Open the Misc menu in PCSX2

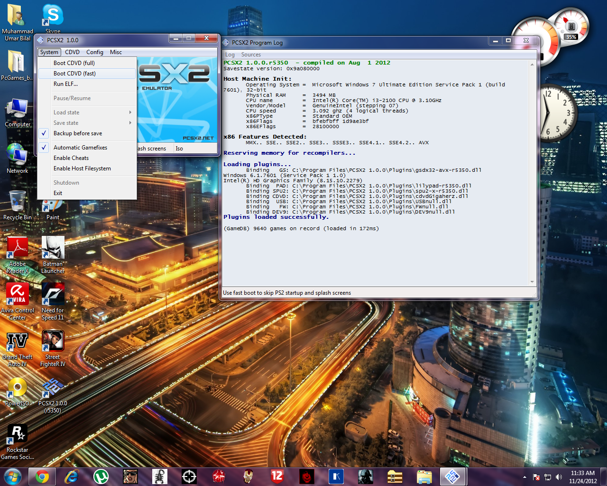[x=116, y=52]
